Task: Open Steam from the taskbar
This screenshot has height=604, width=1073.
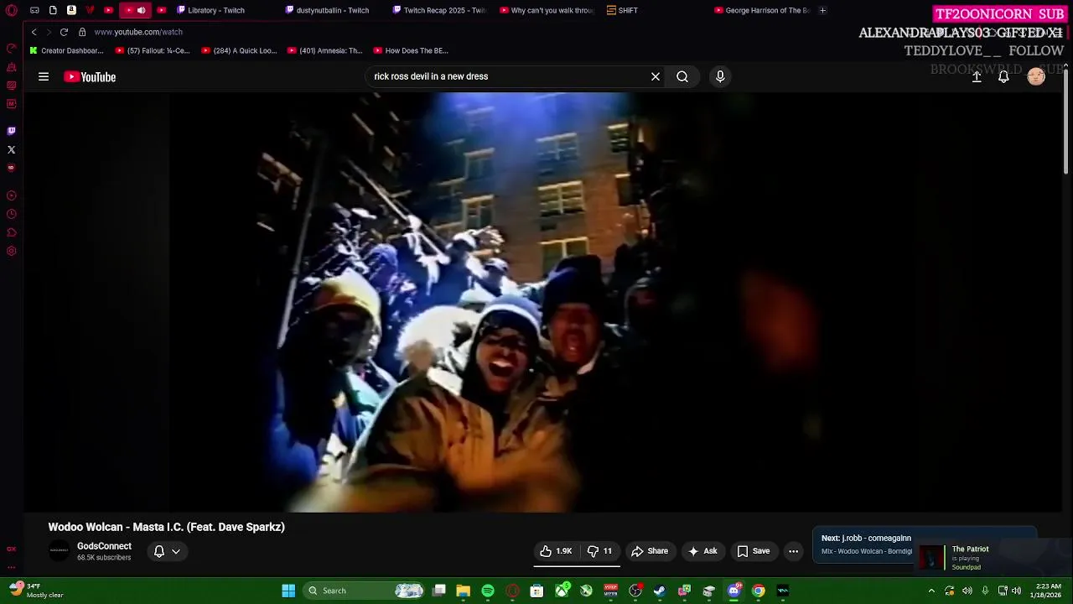Action: pyautogui.click(x=660, y=591)
